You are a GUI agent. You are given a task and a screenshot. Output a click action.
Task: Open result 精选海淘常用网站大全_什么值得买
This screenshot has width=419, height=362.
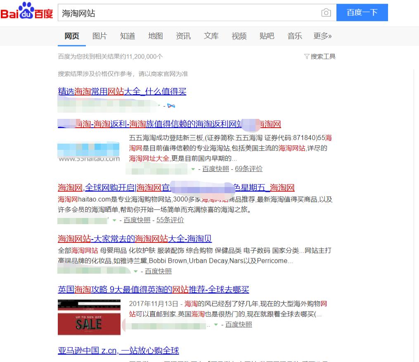(x=122, y=92)
